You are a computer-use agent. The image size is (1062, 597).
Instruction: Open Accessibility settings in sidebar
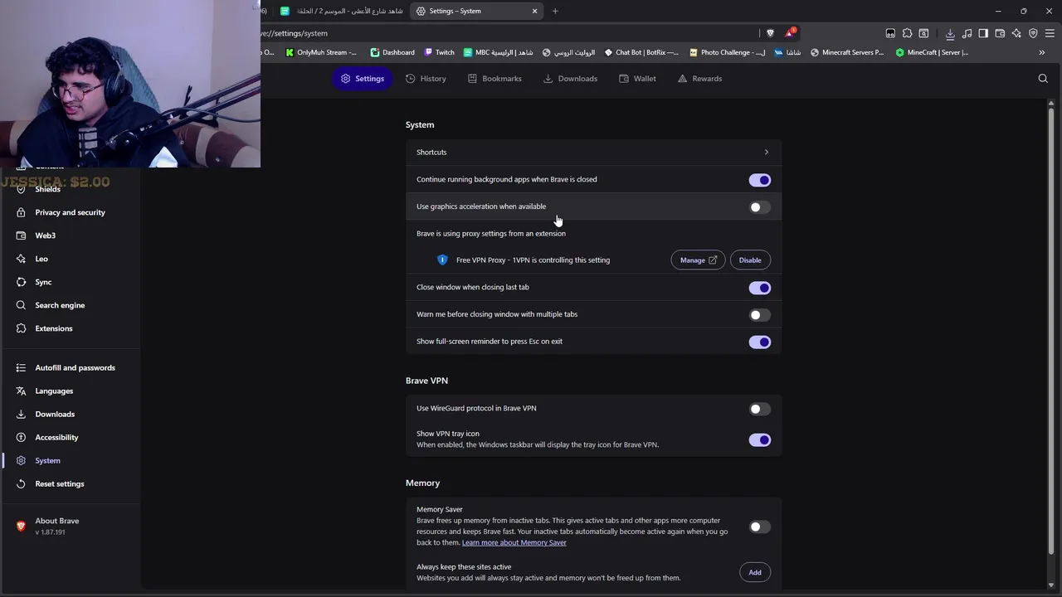coord(56,437)
